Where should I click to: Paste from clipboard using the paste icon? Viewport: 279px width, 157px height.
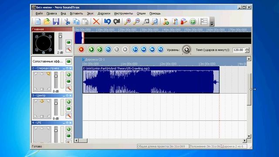pyautogui.click(x=85, y=21)
